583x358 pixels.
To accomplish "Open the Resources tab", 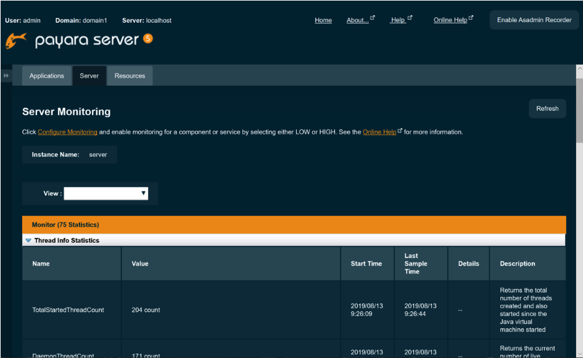I will click(130, 76).
